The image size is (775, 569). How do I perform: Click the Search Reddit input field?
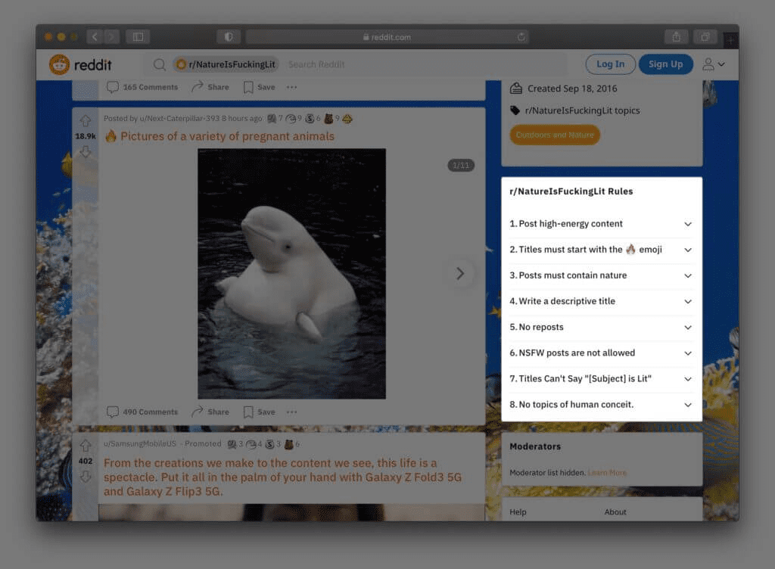tap(424, 64)
